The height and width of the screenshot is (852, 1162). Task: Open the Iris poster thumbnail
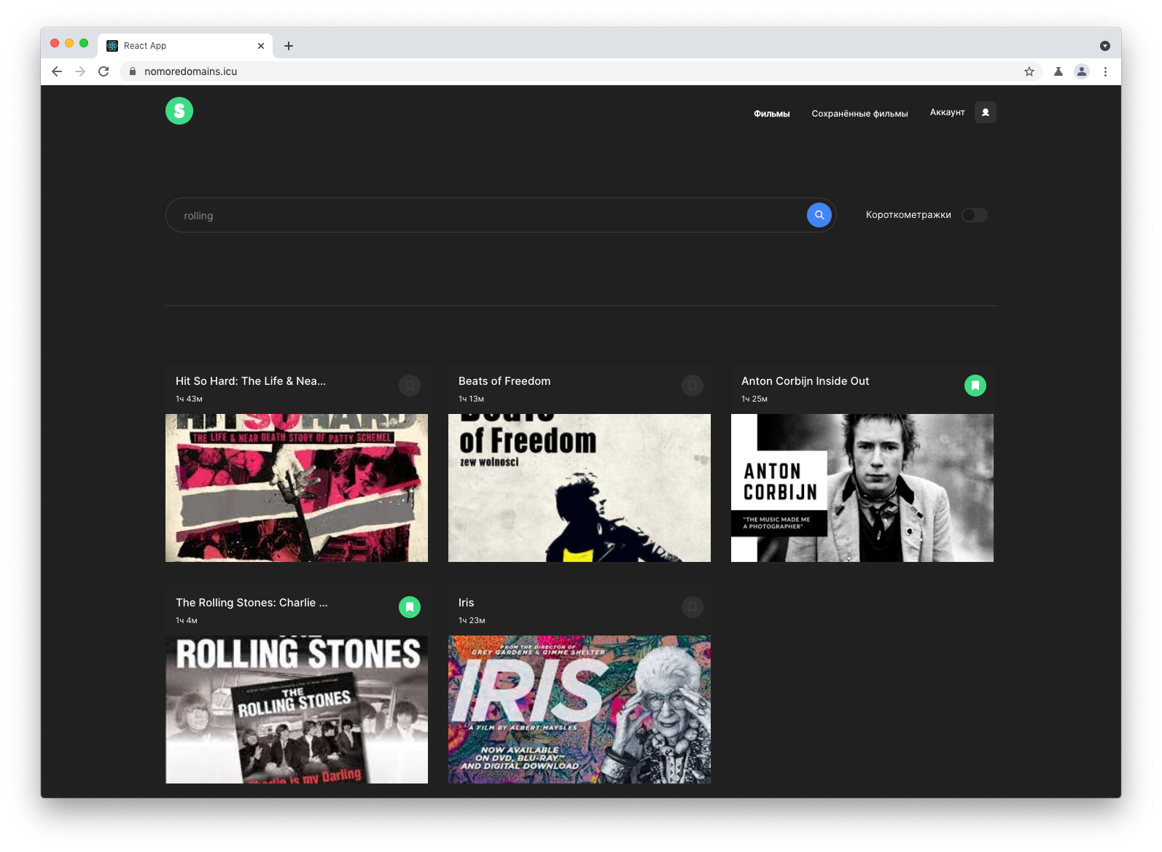pyautogui.click(x=580, y=709)
